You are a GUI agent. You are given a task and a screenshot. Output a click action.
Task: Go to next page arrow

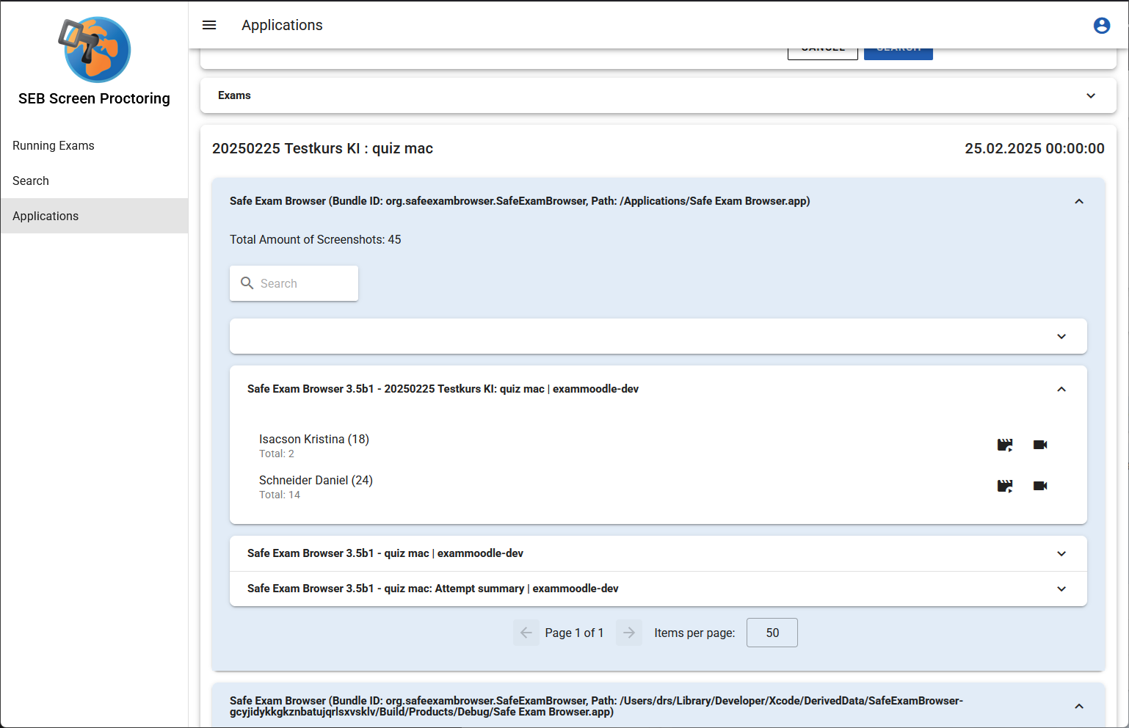point(629,633)
